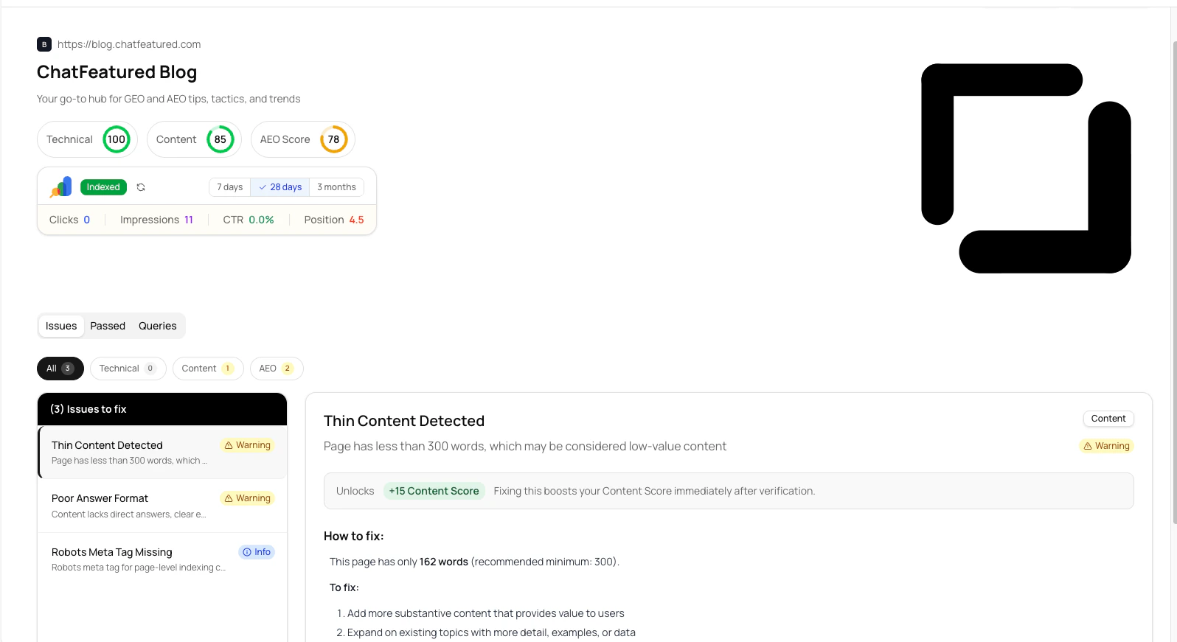Click the Clicks metric value
This screenshot has width=1177, height=642.
click(87, 220)
